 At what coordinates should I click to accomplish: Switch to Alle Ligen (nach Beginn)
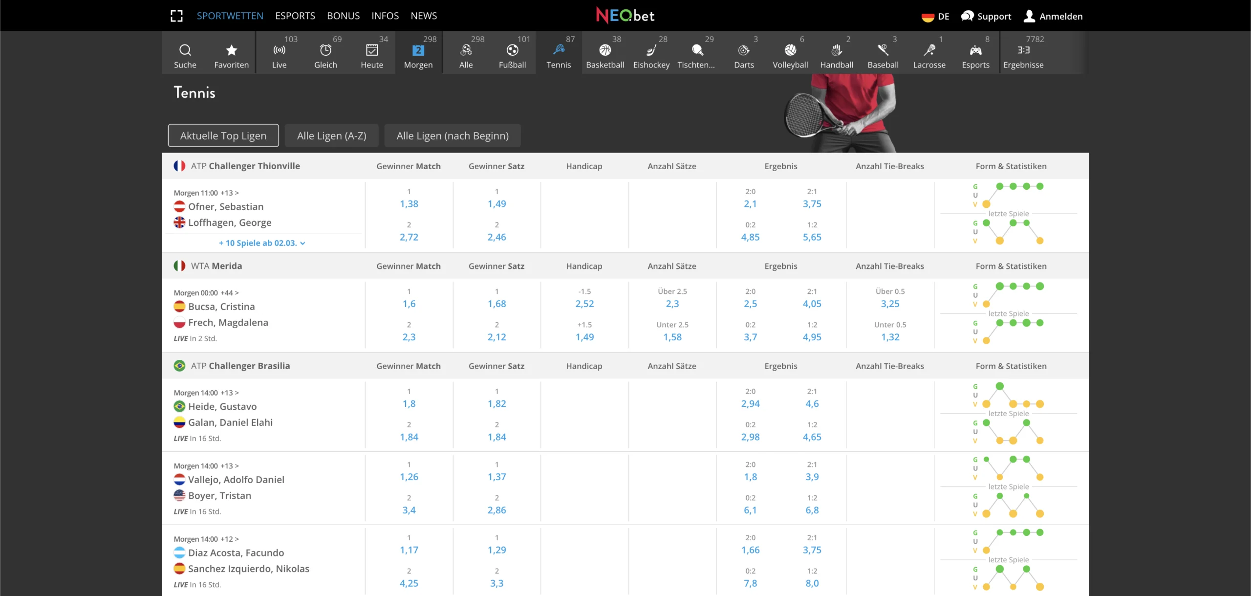coord(452,135)
